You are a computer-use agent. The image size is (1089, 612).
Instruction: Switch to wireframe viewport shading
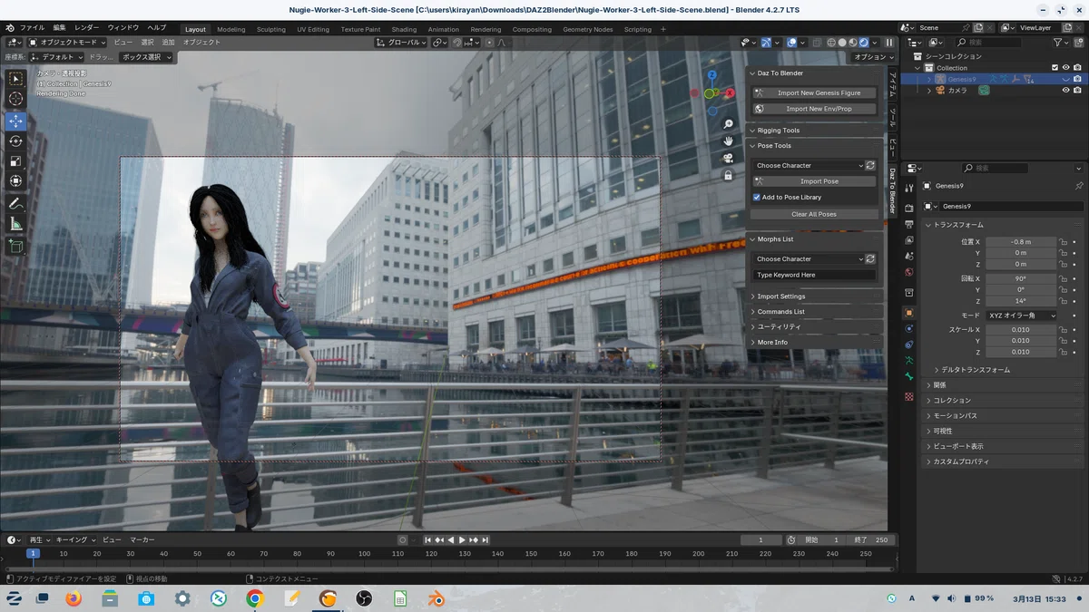(x=831, y=43)
